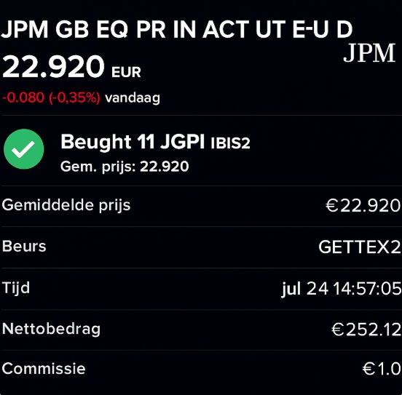Tap the vandaag period label
This screenshot has width=402, height=395.
click(x=133, y=98)
